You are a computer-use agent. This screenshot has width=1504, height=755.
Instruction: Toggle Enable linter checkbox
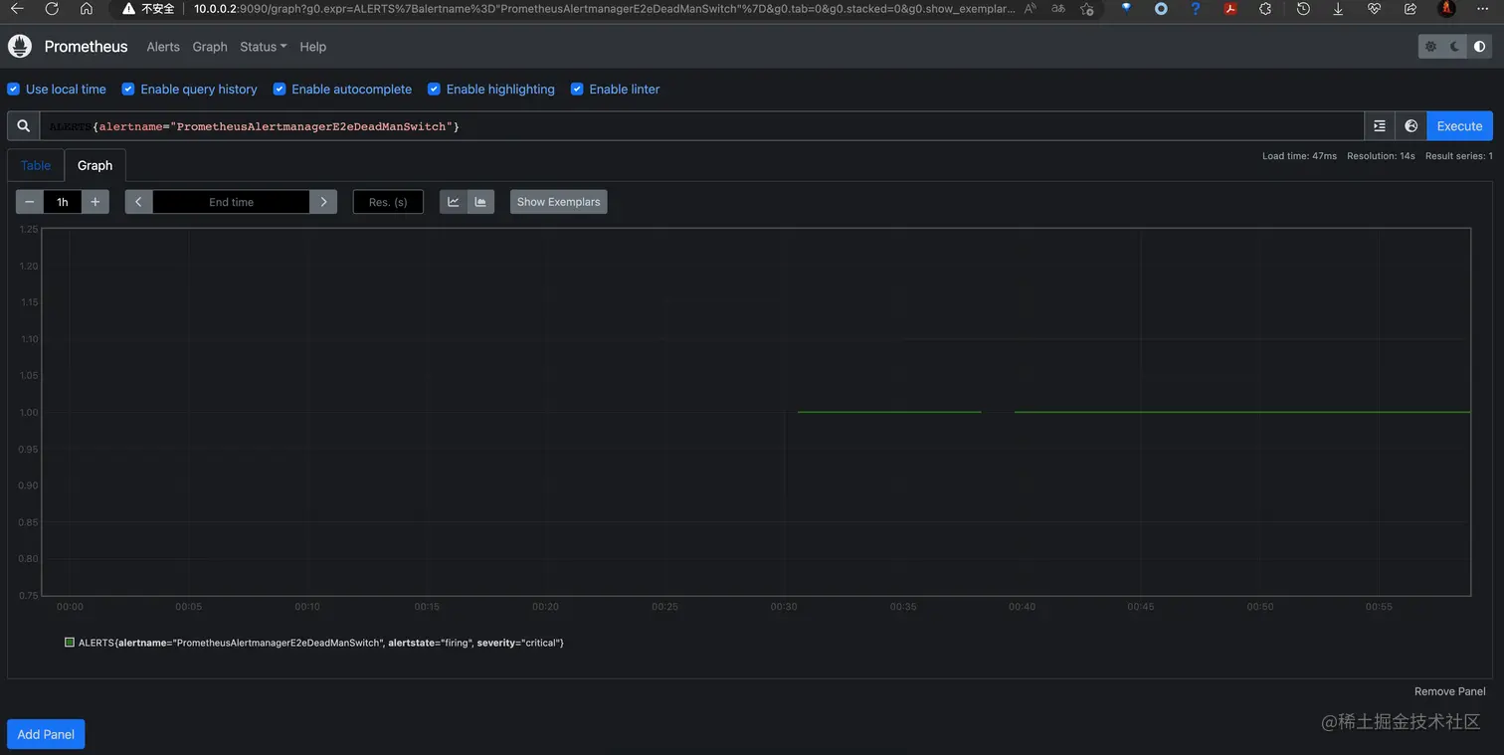click(x=577, y=90)
